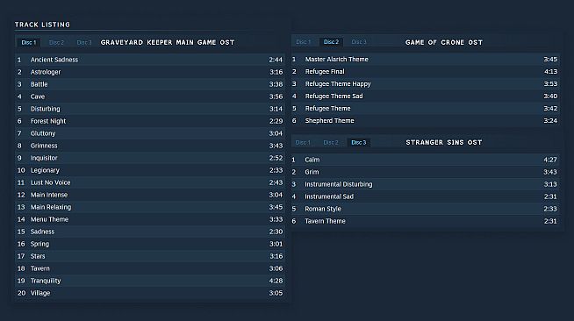
Task: Select track 'Lust No Voice'
Action: click(x=150, y=182)
